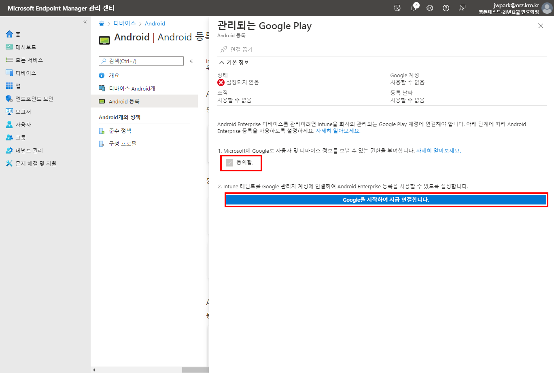
Task: Toggle the 동의함 checkbox
Action: [x=229, y=163]
